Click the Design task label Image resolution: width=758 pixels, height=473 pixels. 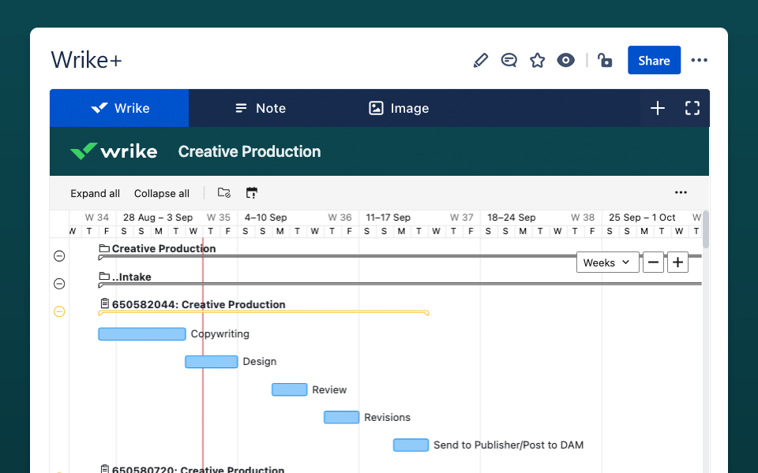click(260, 362)
